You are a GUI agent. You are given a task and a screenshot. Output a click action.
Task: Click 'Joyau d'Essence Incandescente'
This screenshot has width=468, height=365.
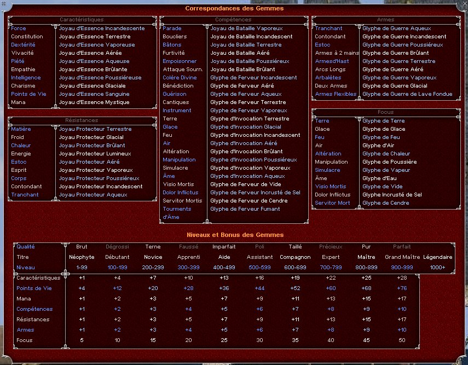pyautogui.click(x=102, y=28)
